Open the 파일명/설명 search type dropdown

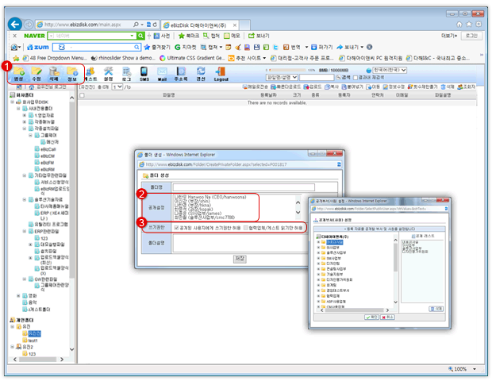(x=282, y=77)
